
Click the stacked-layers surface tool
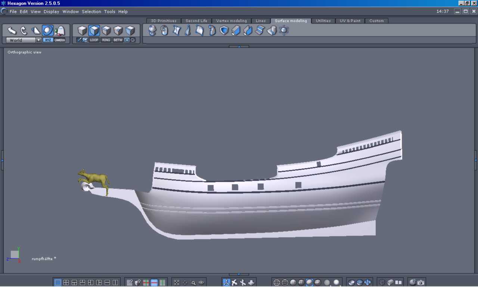point(260,30)
